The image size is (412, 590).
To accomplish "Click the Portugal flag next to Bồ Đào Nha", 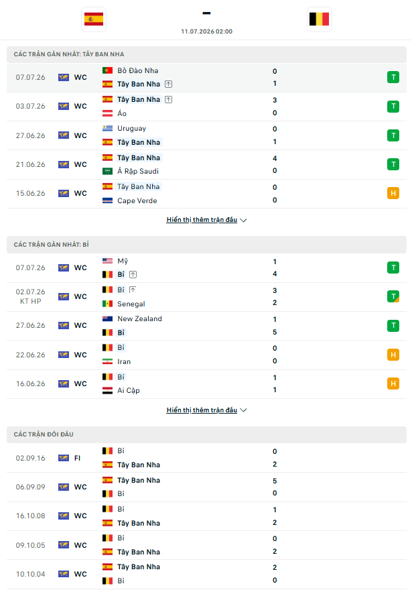I will (107, 70).
